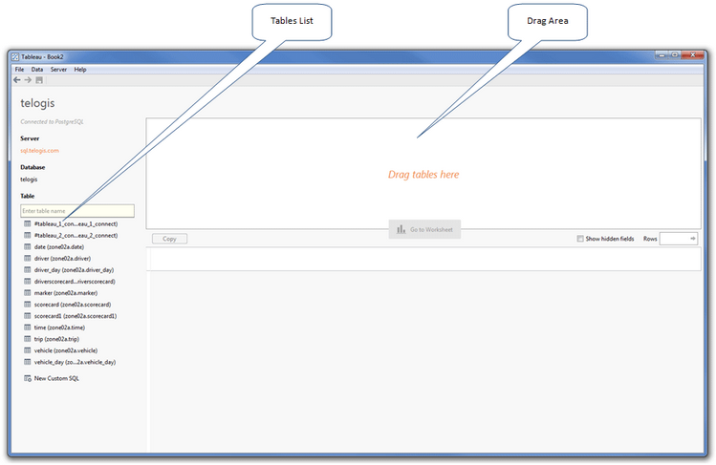Select the scorecard1 (zone02a.scorecard1) table name
Viewport: 716px width, 465px height.
pos(76,316)
